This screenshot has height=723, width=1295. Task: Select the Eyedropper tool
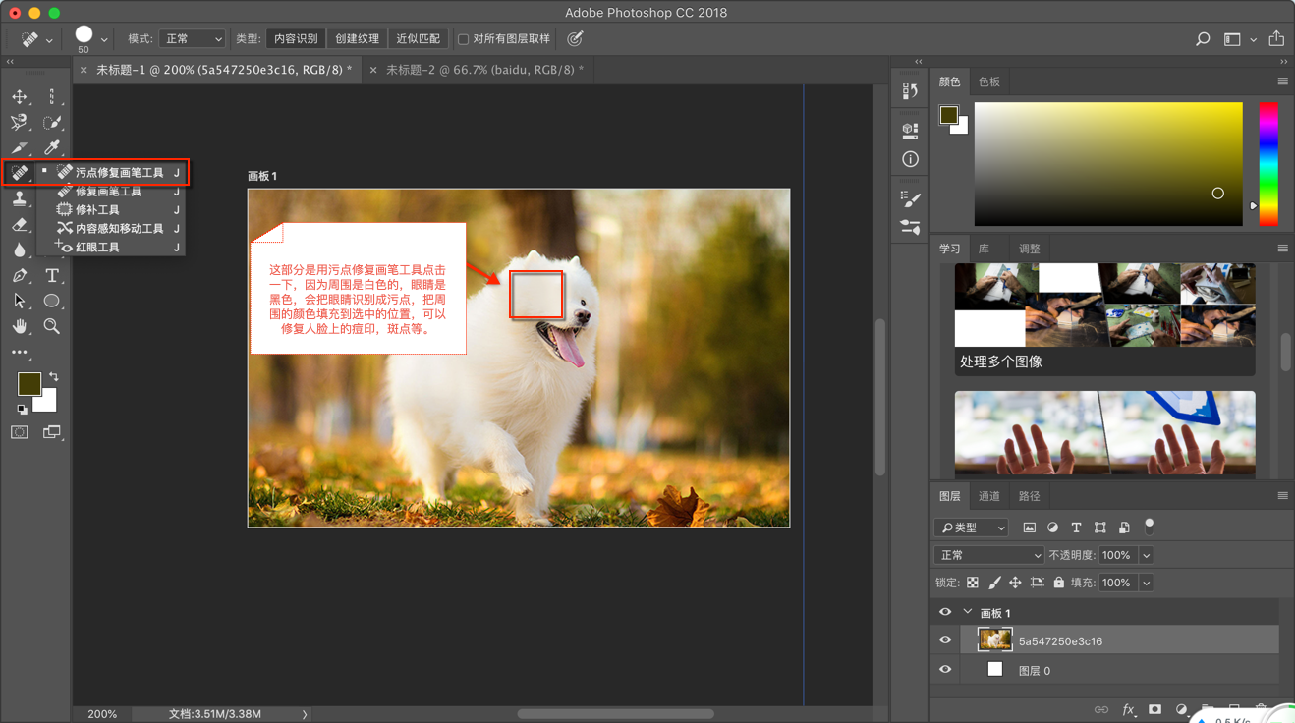click(x=52, y=148)
